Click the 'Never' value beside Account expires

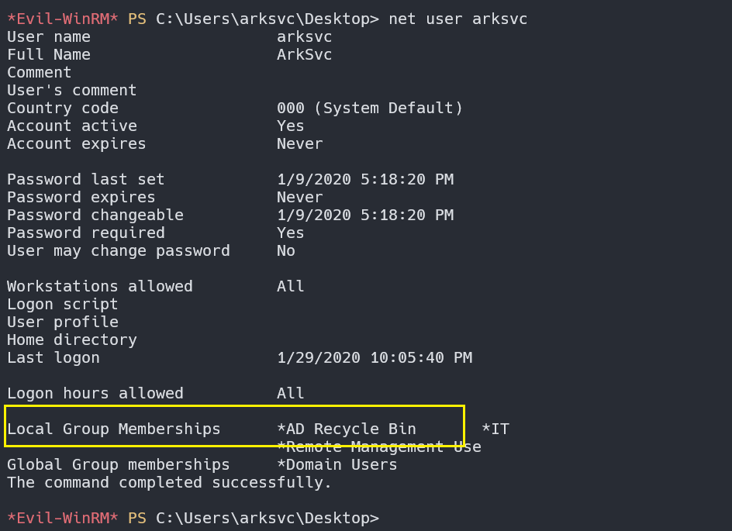click(x=299, y=144)
